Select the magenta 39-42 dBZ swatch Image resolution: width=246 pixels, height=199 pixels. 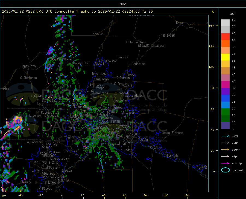pos(225,85)
